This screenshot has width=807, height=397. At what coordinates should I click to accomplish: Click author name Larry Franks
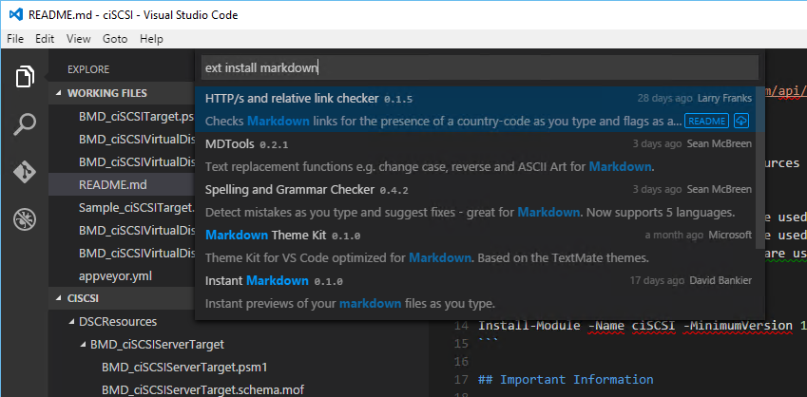(x=724, y=98)
